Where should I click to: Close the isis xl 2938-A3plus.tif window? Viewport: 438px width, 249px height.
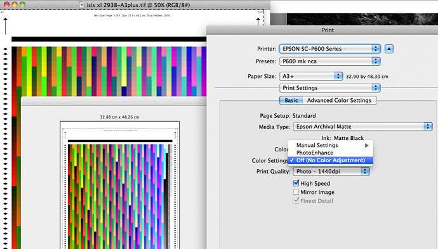click(6, 4)
